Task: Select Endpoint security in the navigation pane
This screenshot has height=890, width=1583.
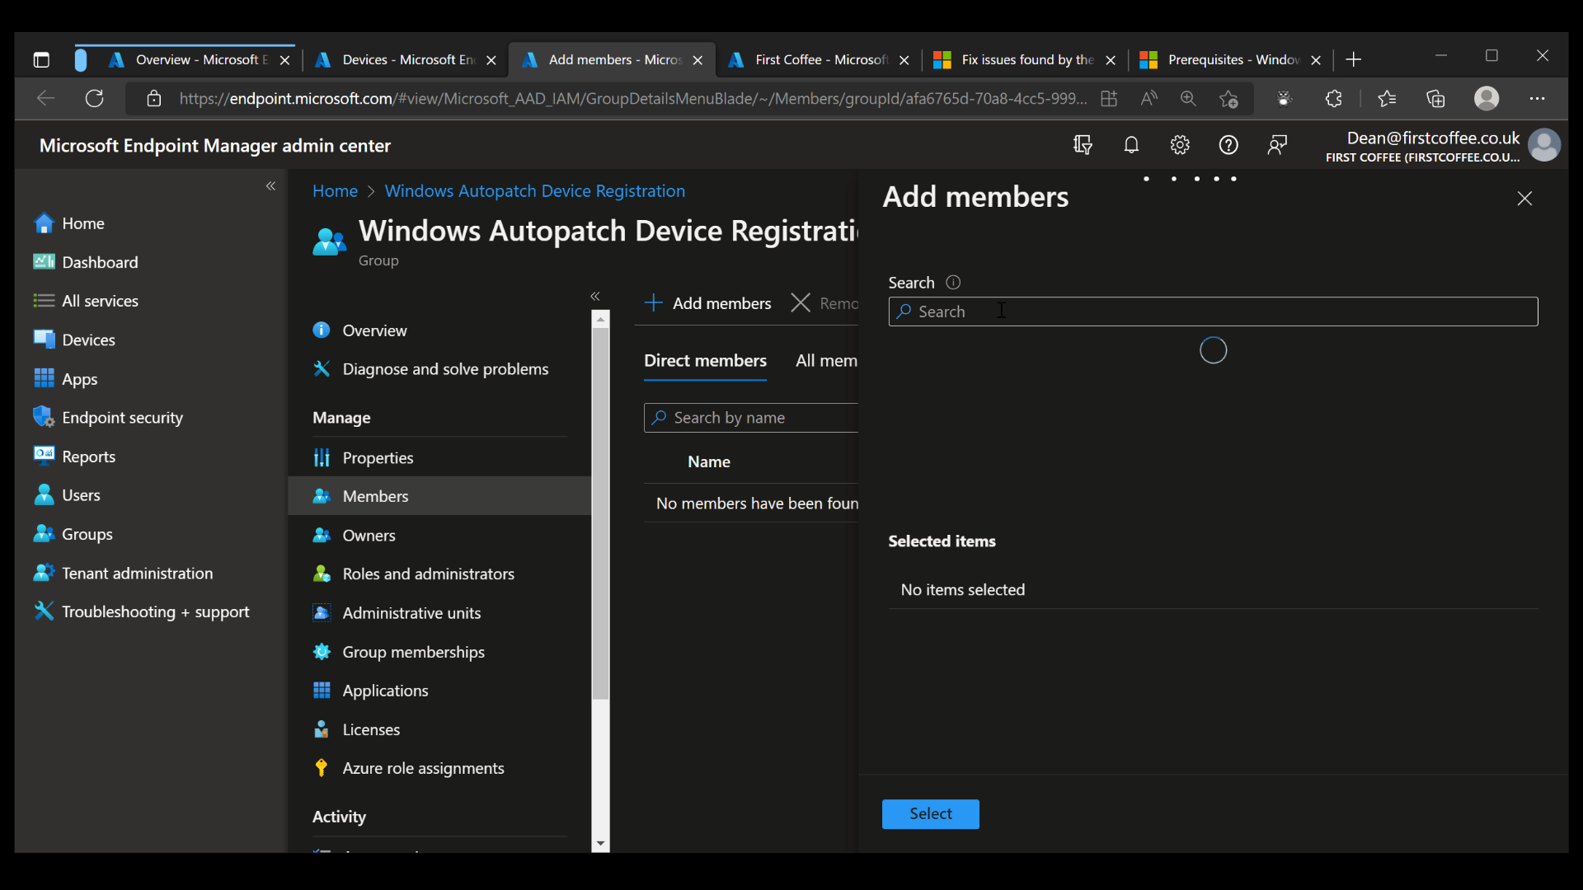Action: click(x=123, y=417)
